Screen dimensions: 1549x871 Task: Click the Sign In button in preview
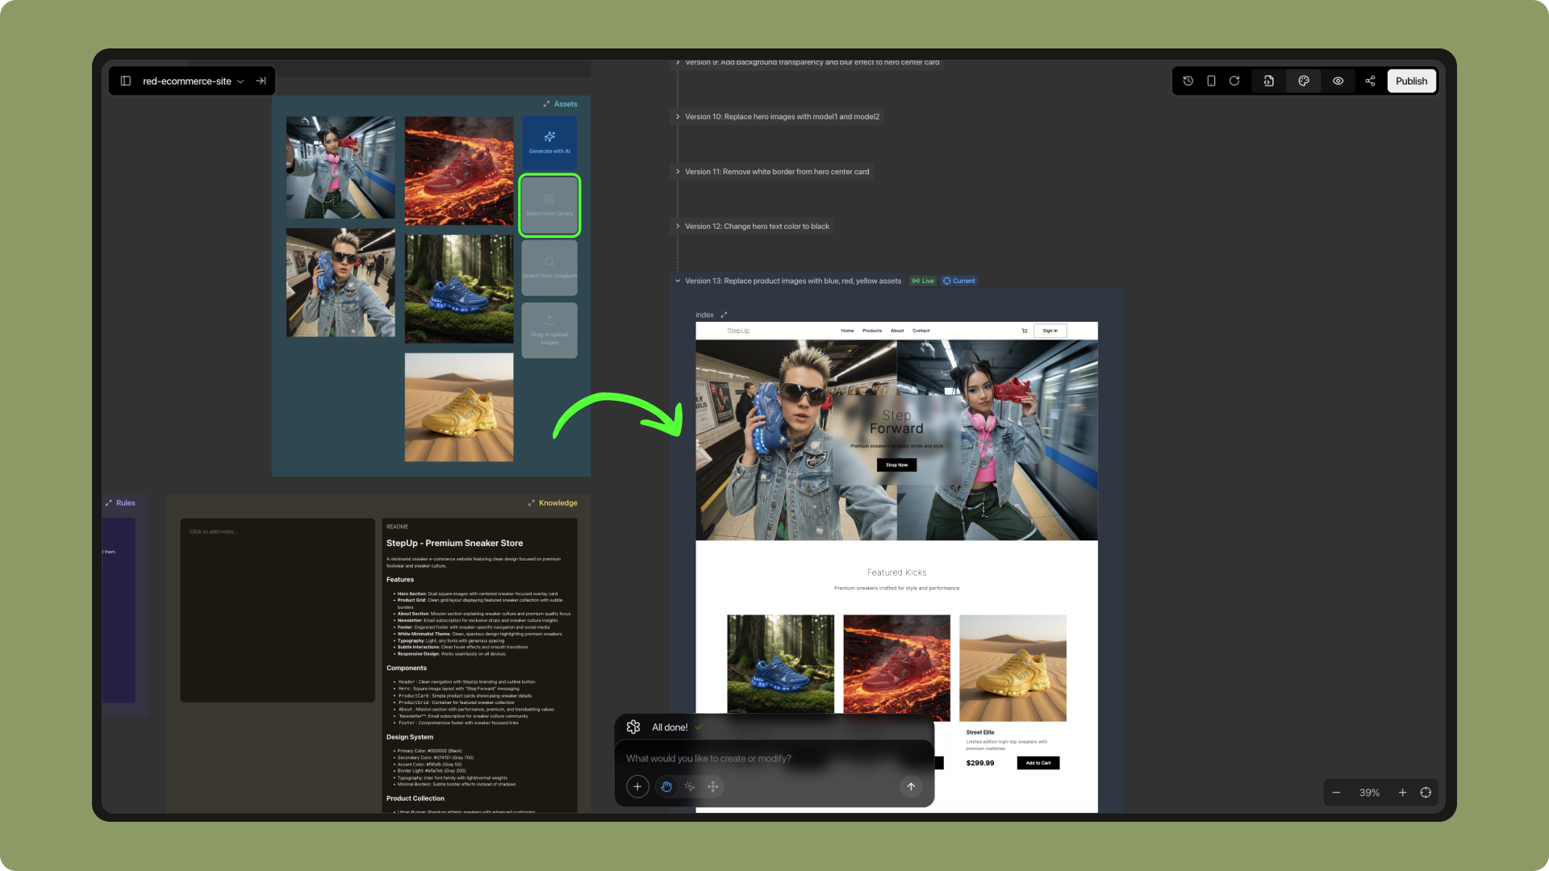click(x=1050, y=331)
